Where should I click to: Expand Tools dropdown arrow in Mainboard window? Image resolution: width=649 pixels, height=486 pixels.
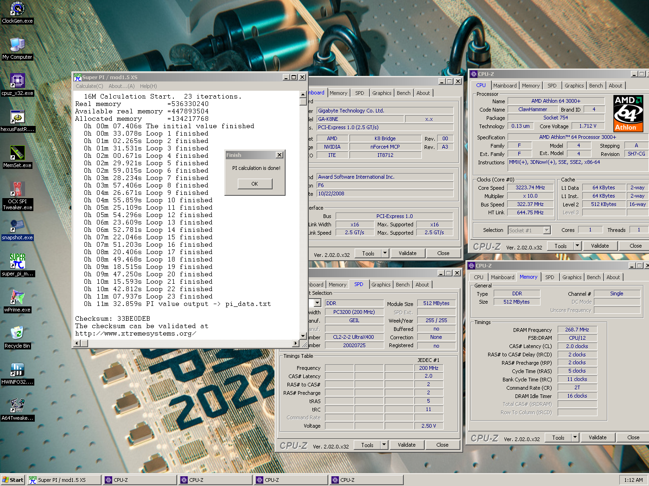pyautogui.click(x=385, y=253)
